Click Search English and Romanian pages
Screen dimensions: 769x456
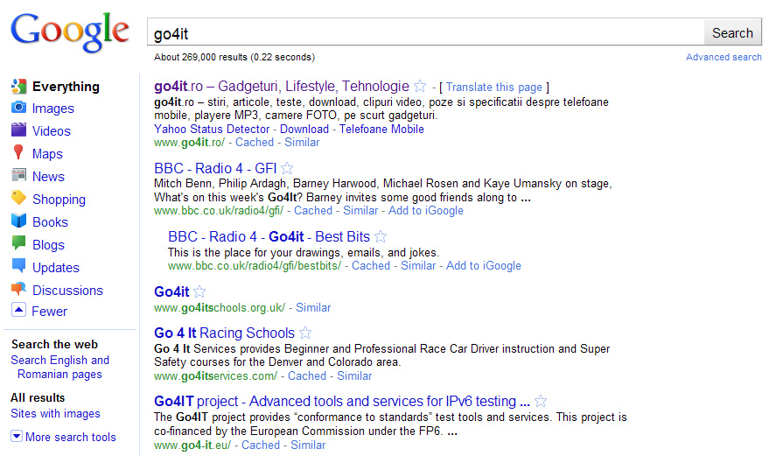click(x=59, y=367)
